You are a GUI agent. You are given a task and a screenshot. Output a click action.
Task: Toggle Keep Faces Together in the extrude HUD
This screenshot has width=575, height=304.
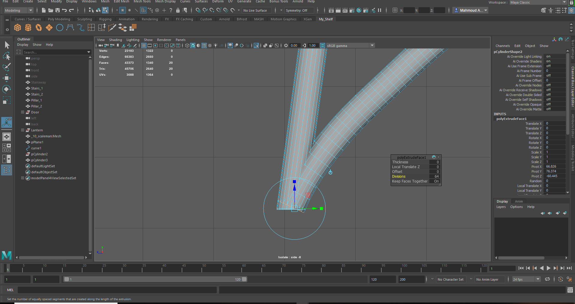point(435,181)
